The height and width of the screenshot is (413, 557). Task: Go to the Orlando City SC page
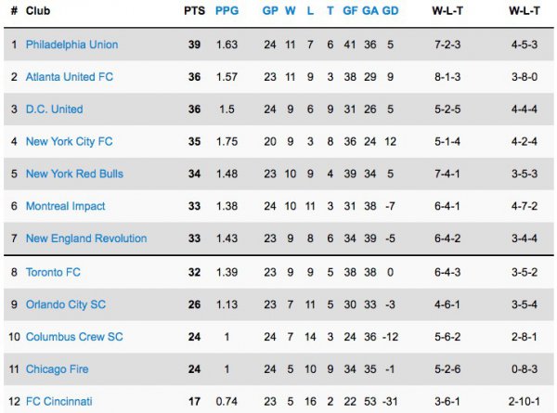(x=66, y=304)
